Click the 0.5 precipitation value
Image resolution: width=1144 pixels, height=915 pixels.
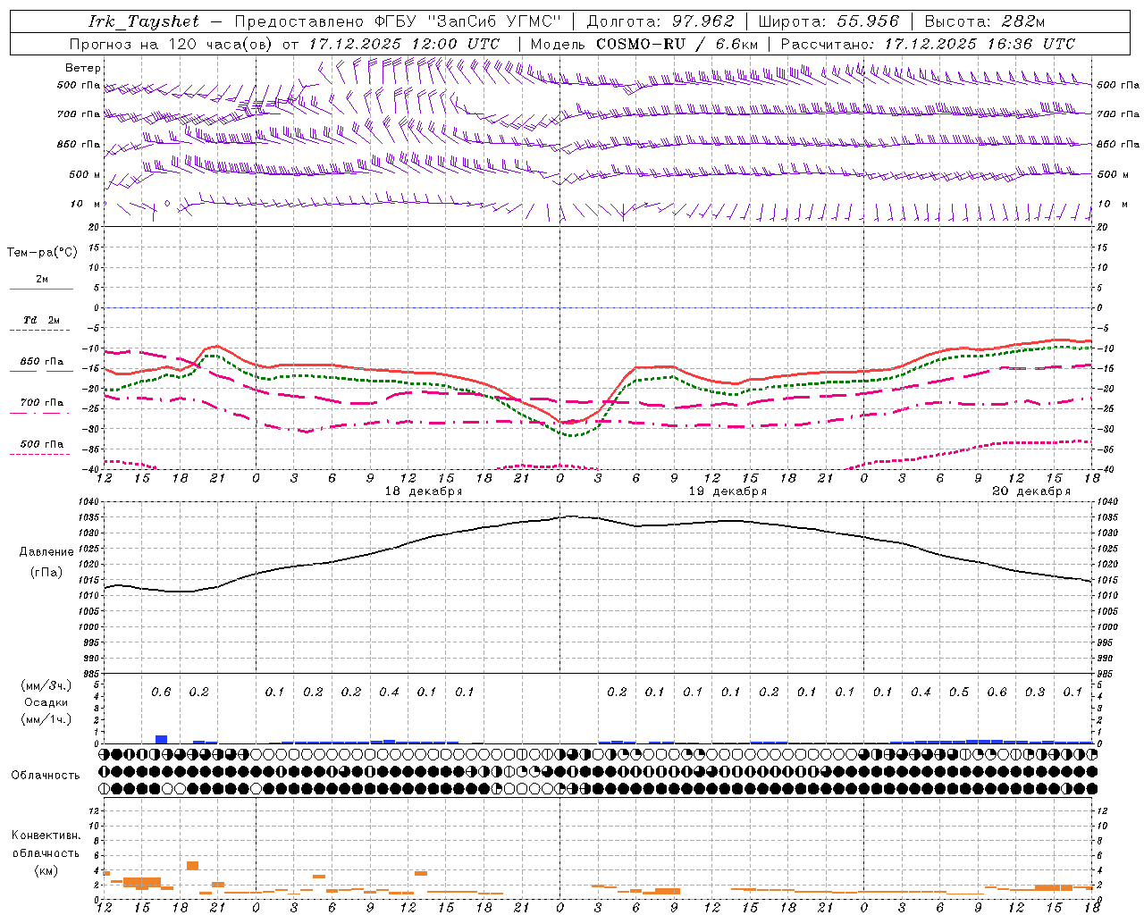tap(959, 693)
